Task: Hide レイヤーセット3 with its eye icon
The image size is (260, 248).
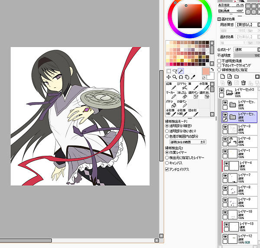Action: pos(221,90)
